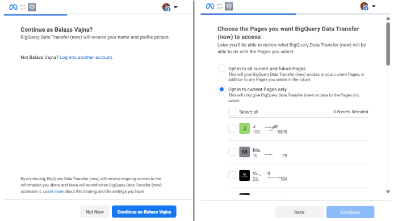Image resolution: width=398 pixels, height=221 pixels.
Task: Open account dropdown arrow in right dialog
Action: [x=374, y=6]
